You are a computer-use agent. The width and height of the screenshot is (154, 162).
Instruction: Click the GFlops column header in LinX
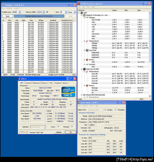pos(41,20)
